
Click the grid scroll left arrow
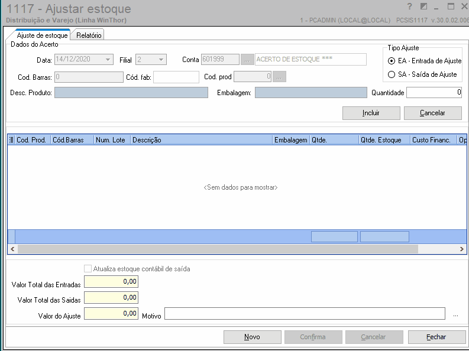pyautogui.click(x=12, y=249)
